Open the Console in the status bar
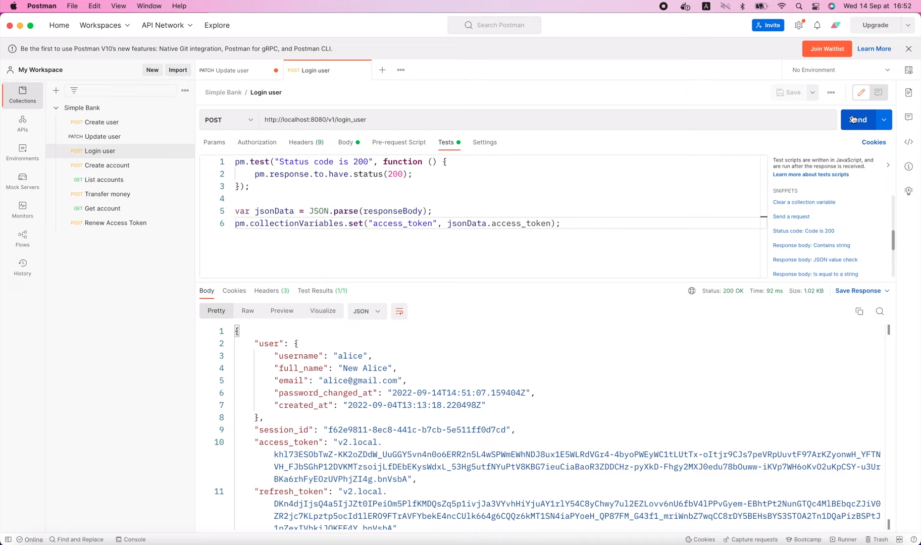921x545 pixels. pos(131,539)
